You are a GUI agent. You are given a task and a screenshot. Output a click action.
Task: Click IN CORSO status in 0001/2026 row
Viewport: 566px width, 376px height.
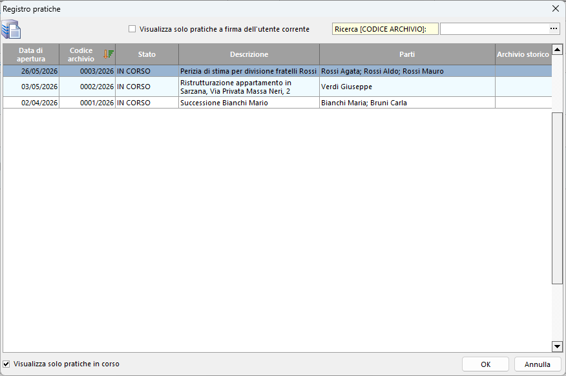[147, 103]
